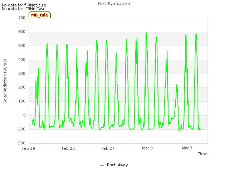Click the green Rnet_4way legend line swatch

102,166
